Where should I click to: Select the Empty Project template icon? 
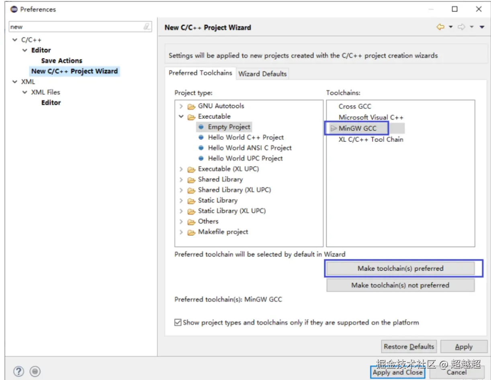(201, 127)
